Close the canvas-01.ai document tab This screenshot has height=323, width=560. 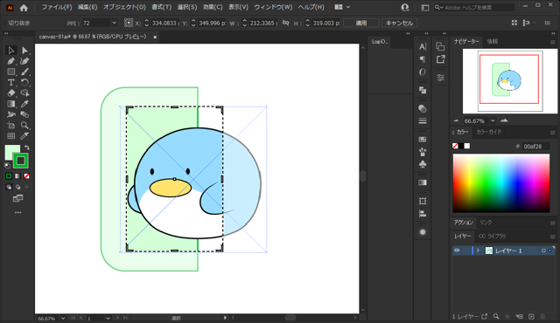click(155, 37)
